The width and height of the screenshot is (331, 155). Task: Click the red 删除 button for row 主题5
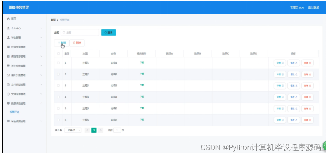(307, 108)
